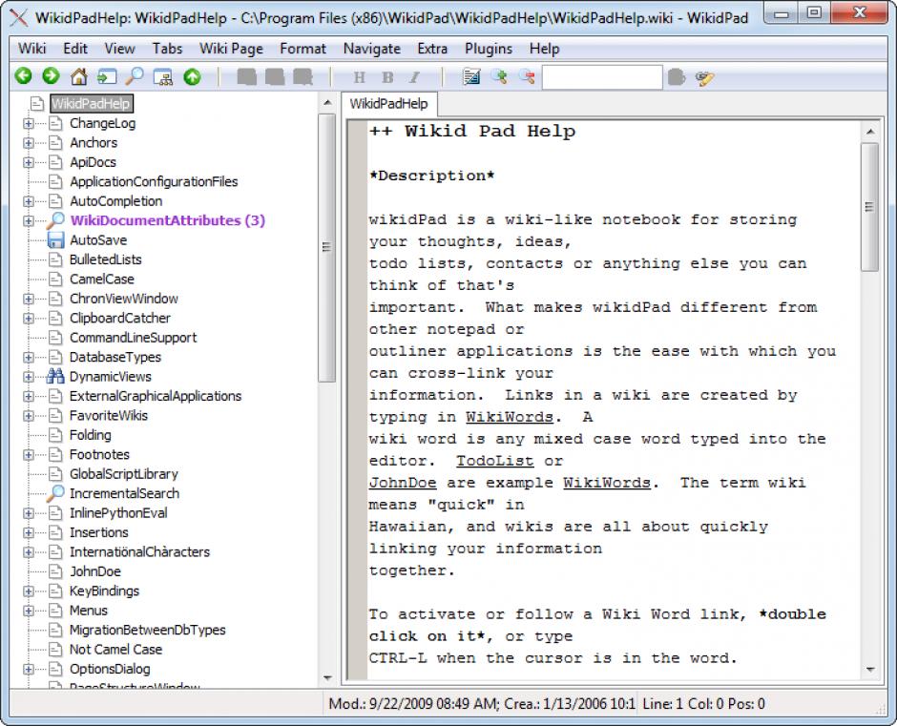Open the Wiki menu
Screen dimensions: 897x726
[32, 49]
